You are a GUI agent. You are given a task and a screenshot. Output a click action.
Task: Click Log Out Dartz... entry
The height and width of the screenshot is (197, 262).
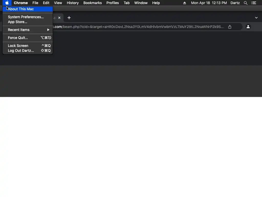(28, 51)
